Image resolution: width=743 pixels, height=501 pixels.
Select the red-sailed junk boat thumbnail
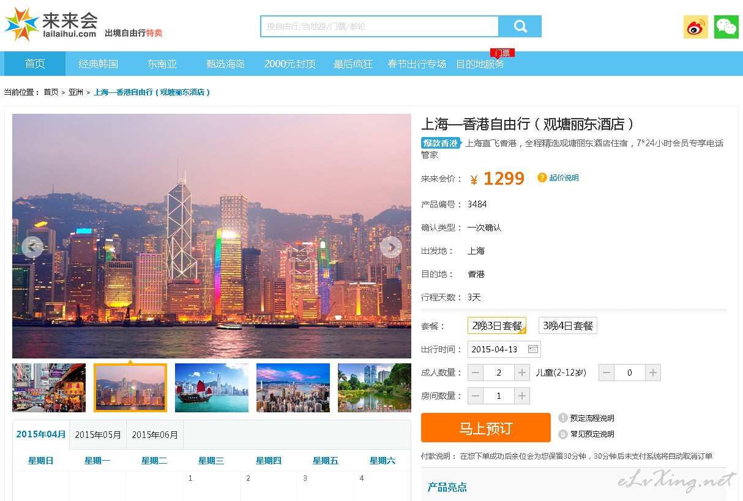click(212, 388)
